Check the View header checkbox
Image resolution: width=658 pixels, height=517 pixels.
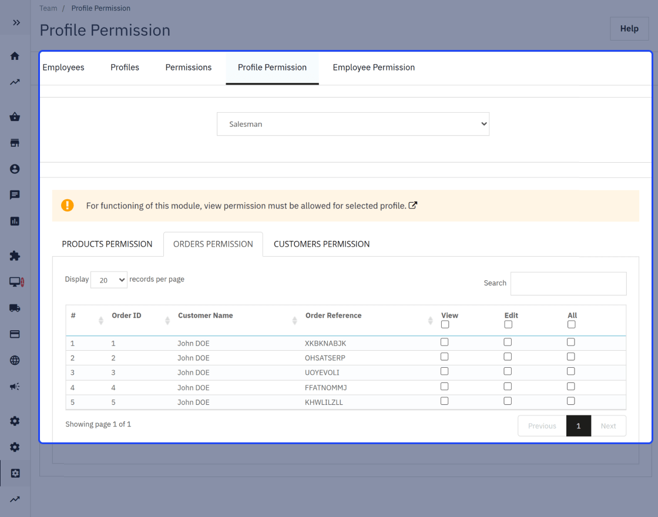[x=445, y=324]
